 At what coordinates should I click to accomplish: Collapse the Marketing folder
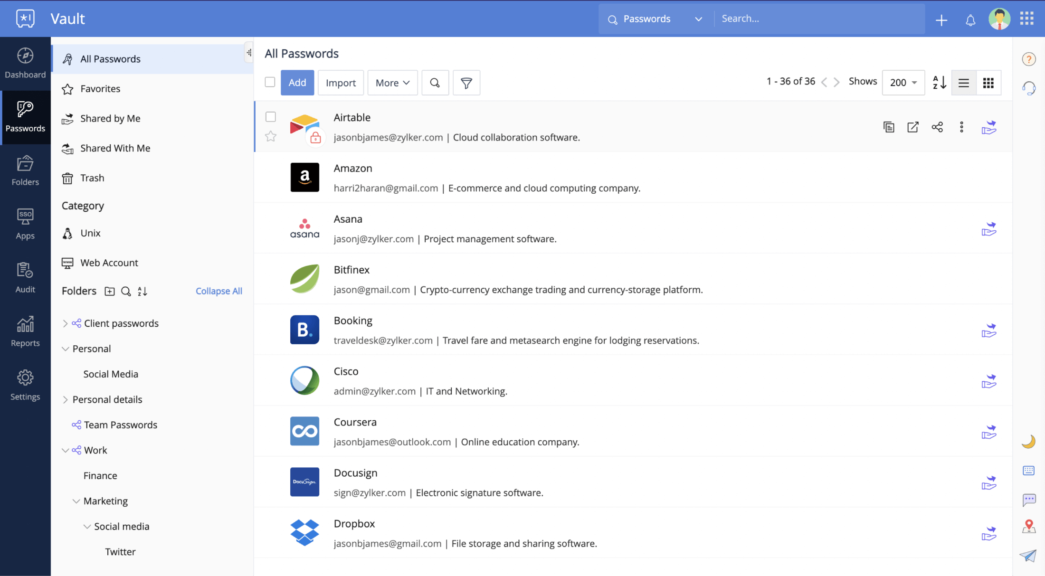76,501
